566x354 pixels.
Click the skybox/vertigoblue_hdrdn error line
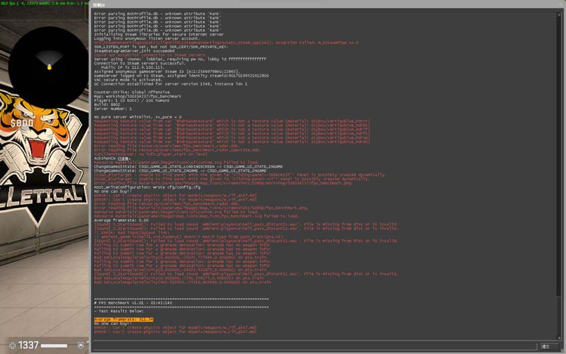point(232,142)
